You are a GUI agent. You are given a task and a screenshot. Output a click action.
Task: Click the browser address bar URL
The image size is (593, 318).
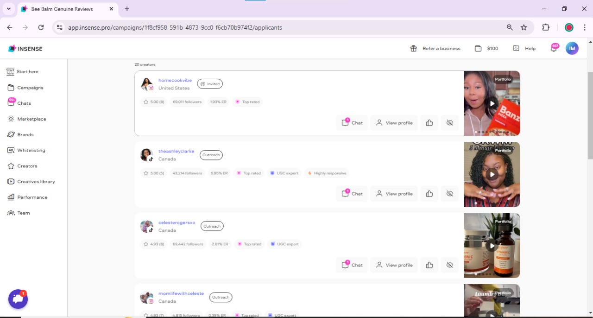pyautogui.click(x=175, y=27)
